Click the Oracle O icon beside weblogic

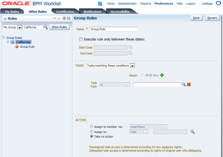click(218, 4)
